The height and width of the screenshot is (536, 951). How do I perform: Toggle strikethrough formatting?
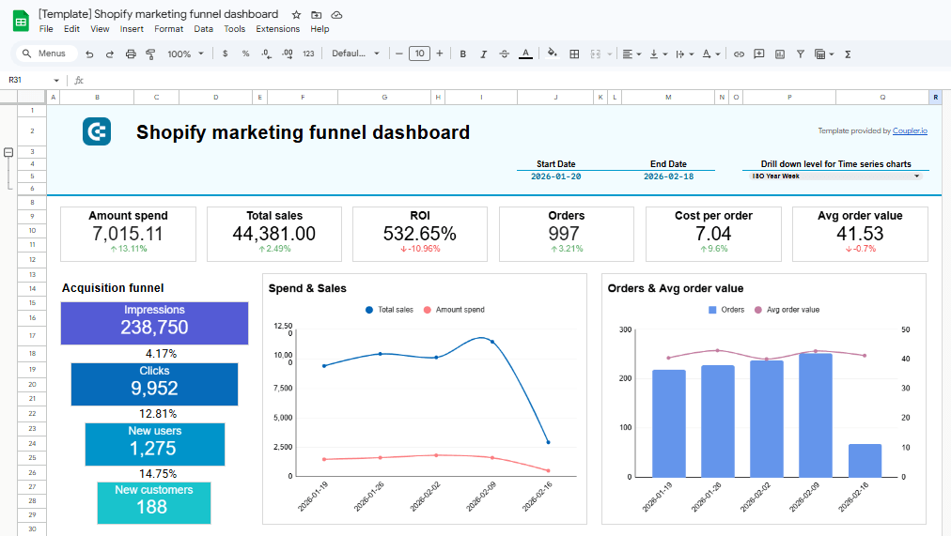[504, 54]
